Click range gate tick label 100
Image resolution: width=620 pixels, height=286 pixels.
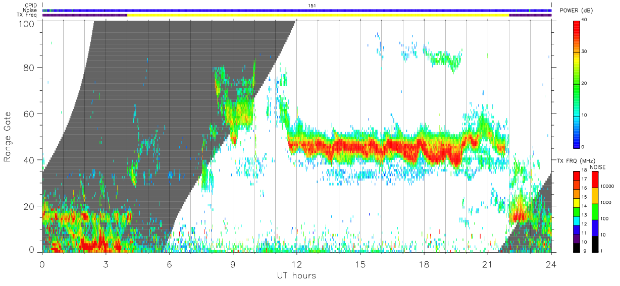(x=26, y=23)
